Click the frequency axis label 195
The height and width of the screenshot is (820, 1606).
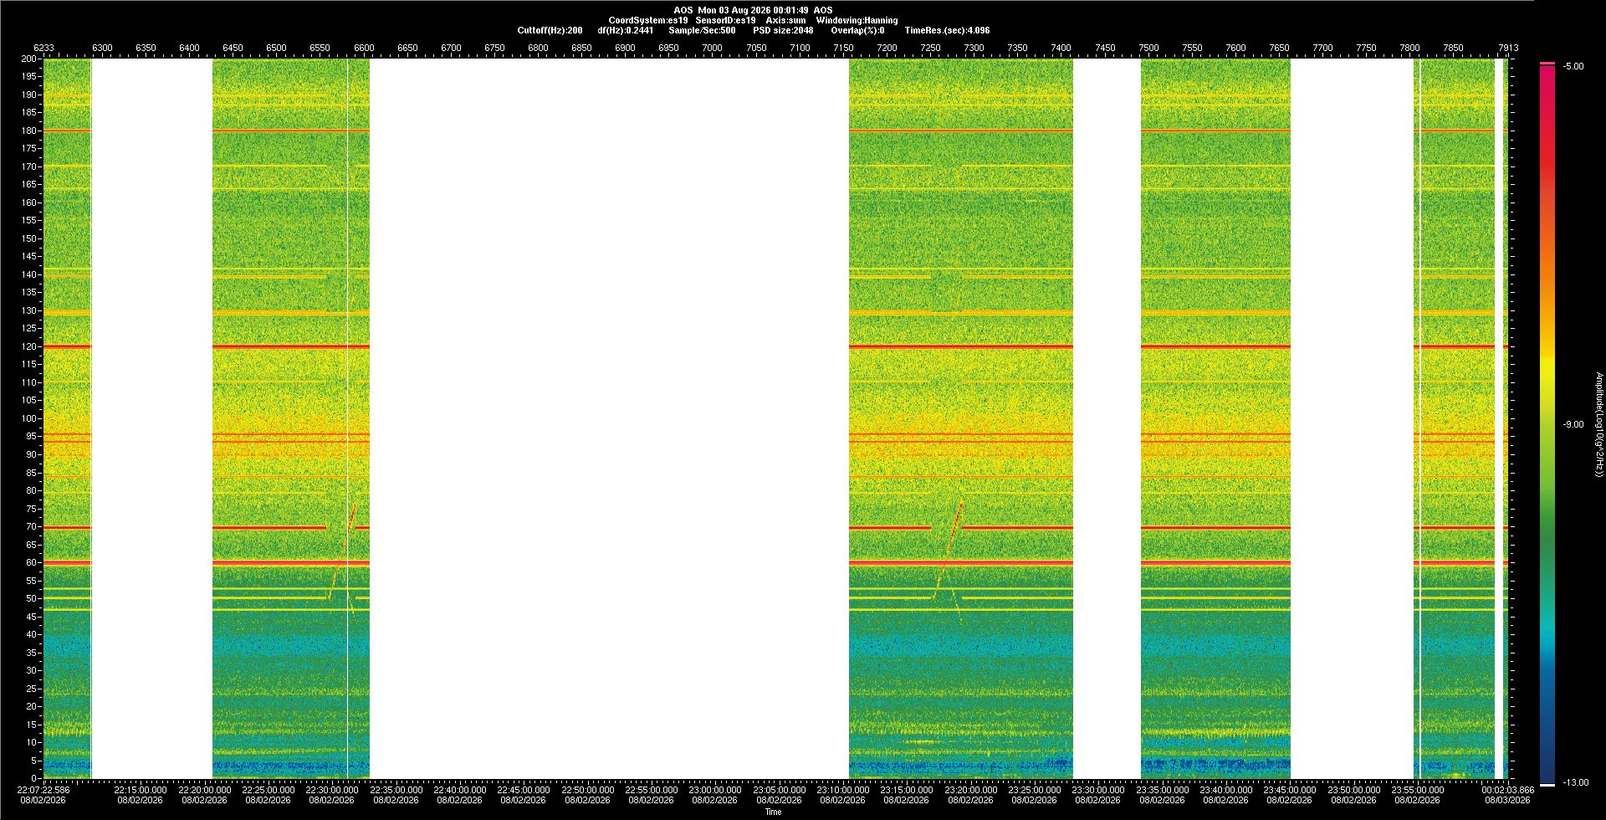pos(29,76)
